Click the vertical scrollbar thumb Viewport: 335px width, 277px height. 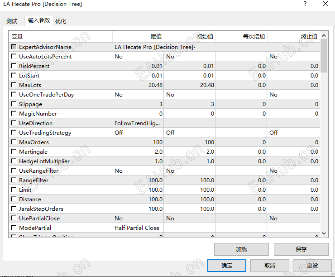click(x=324, y=56)
